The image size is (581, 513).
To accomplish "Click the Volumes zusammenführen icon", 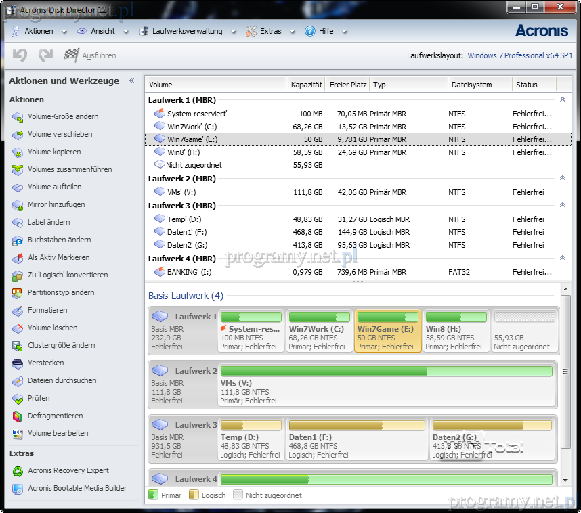I will 17,170.
